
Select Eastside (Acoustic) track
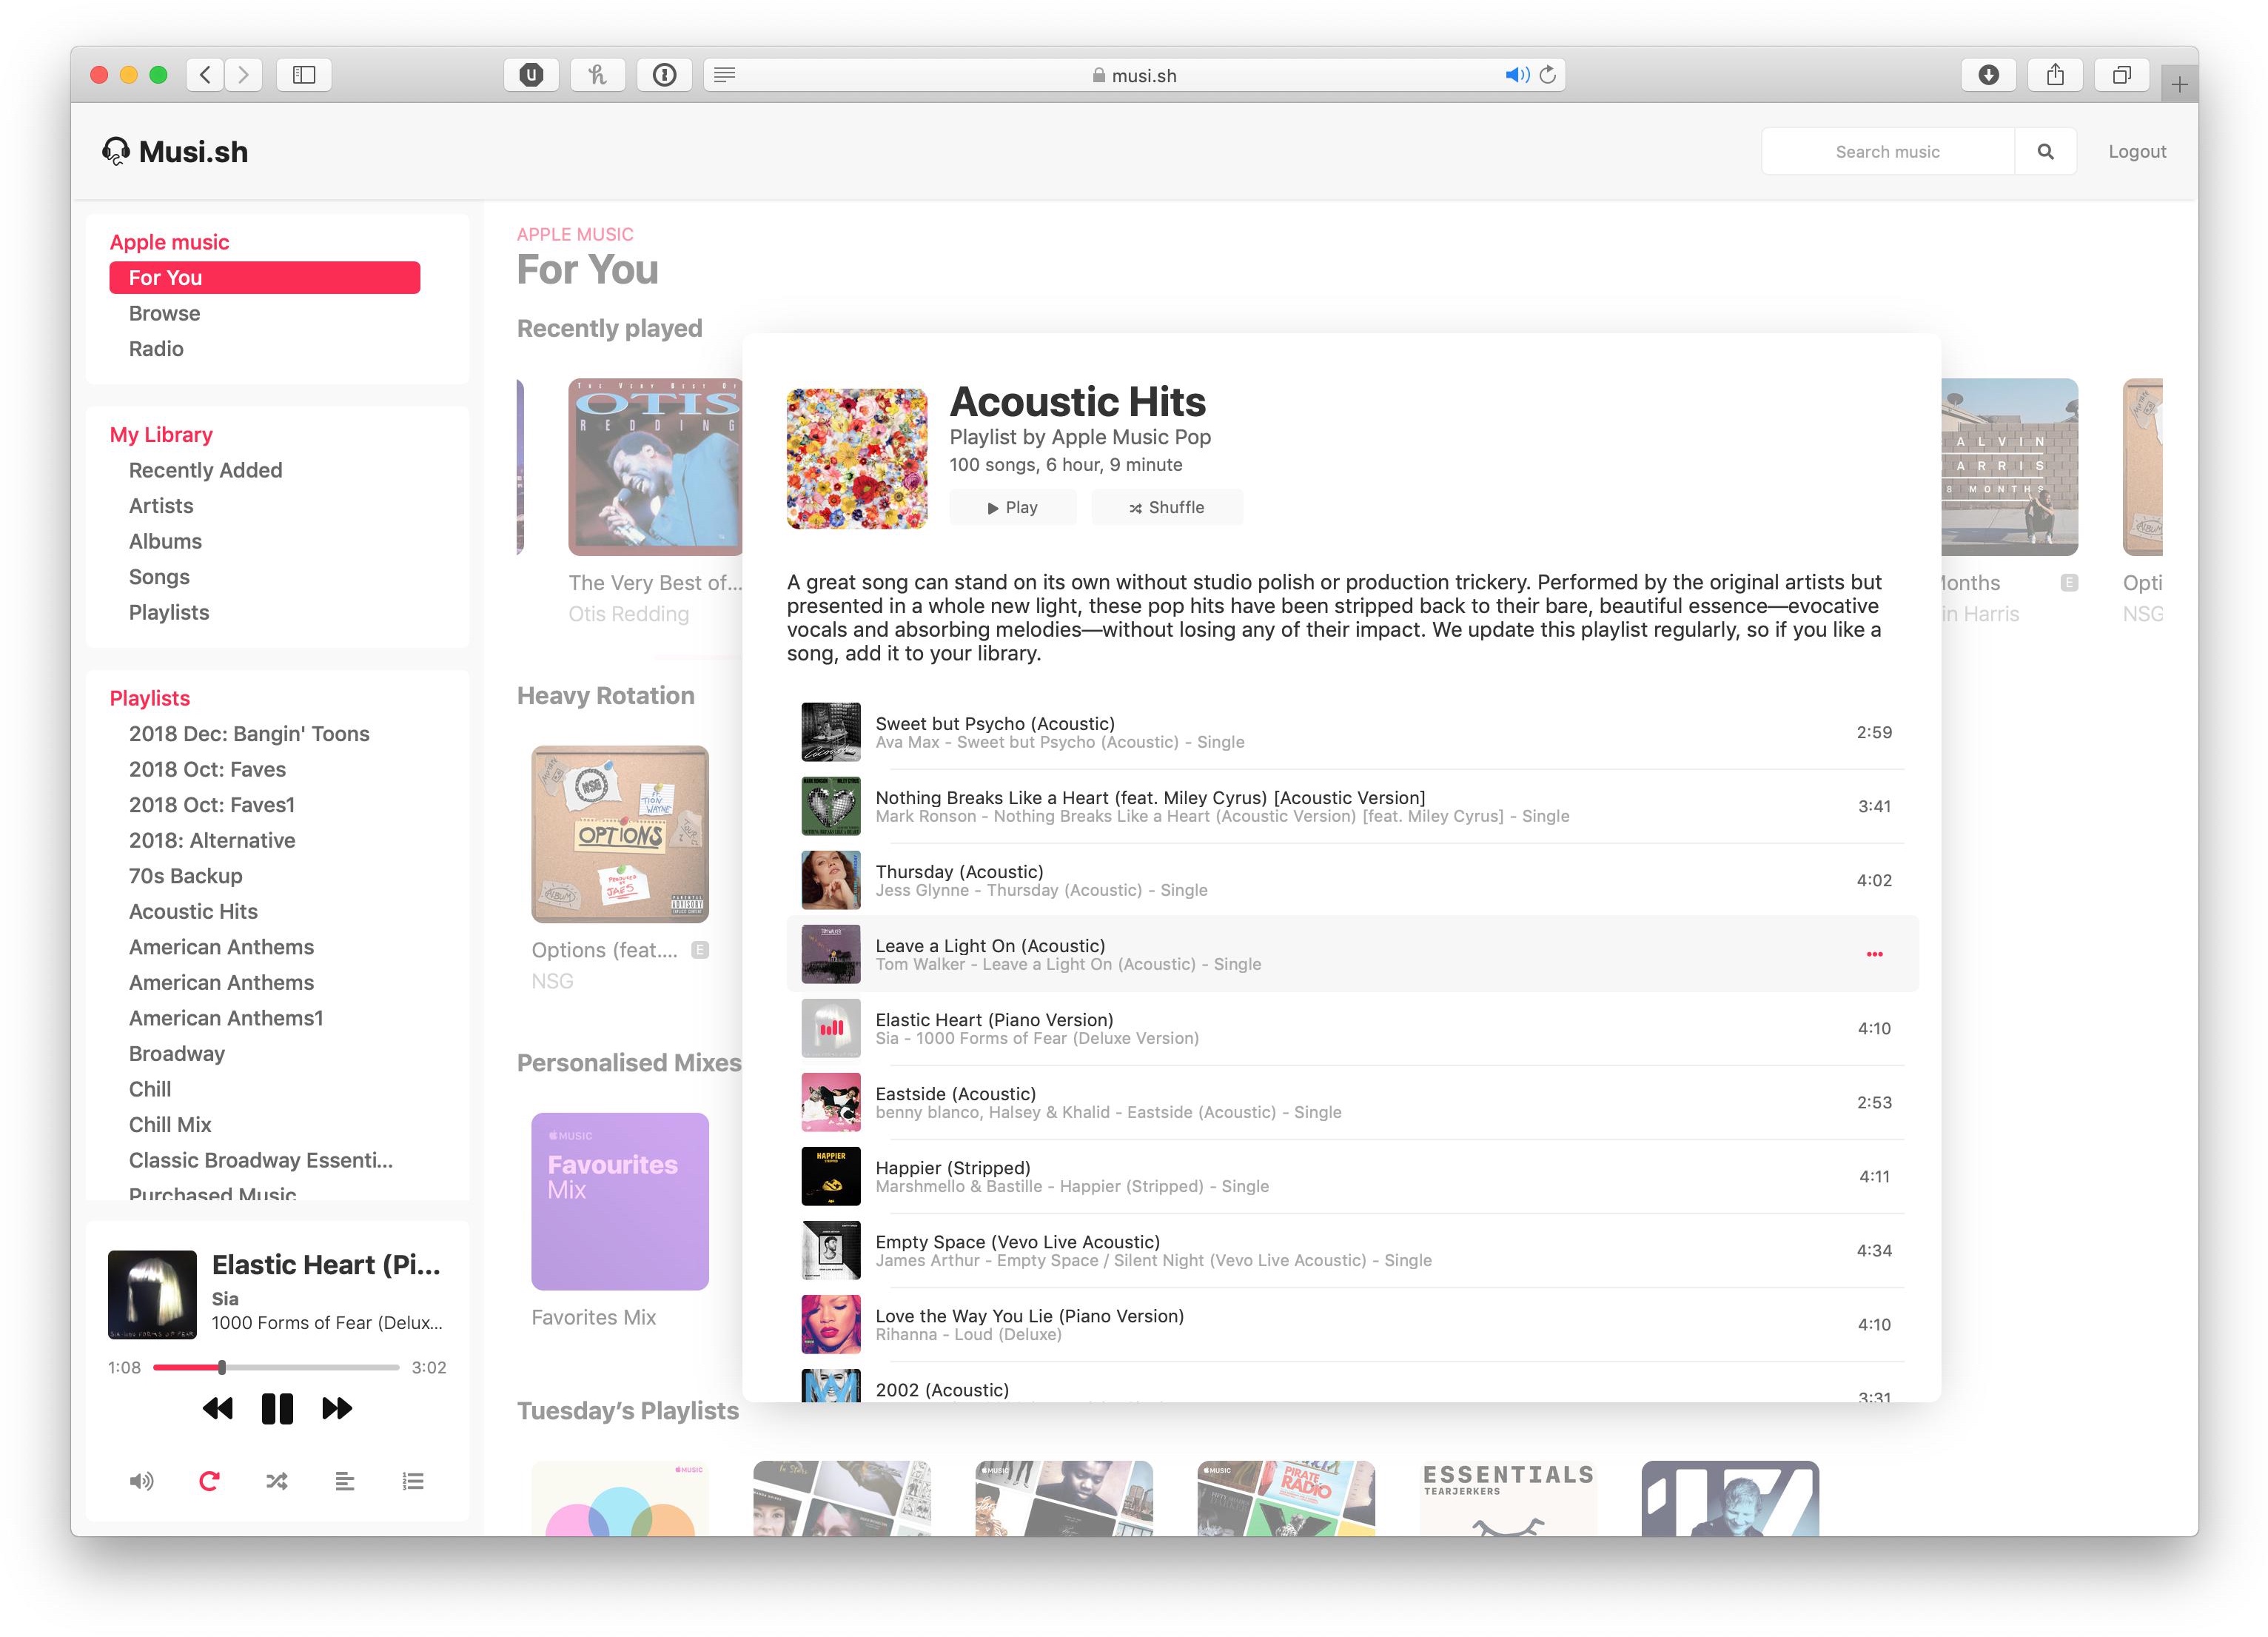coord(1352,1102)
